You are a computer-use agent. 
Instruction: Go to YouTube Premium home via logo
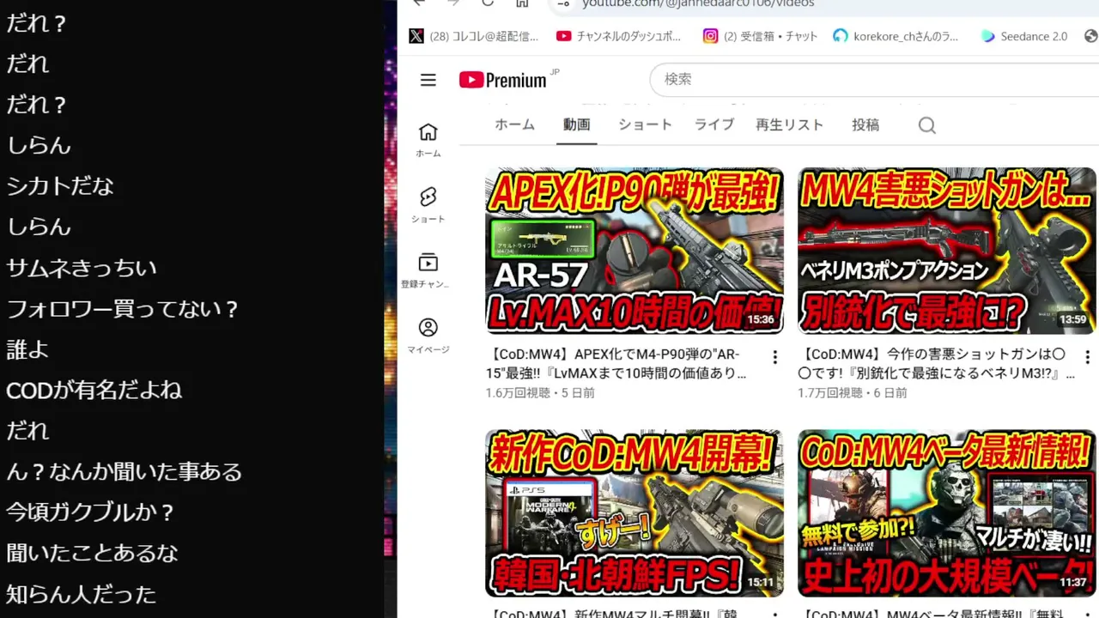[x=503, y=80]
